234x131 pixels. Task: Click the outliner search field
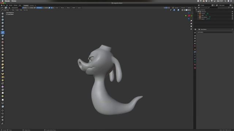213,8
